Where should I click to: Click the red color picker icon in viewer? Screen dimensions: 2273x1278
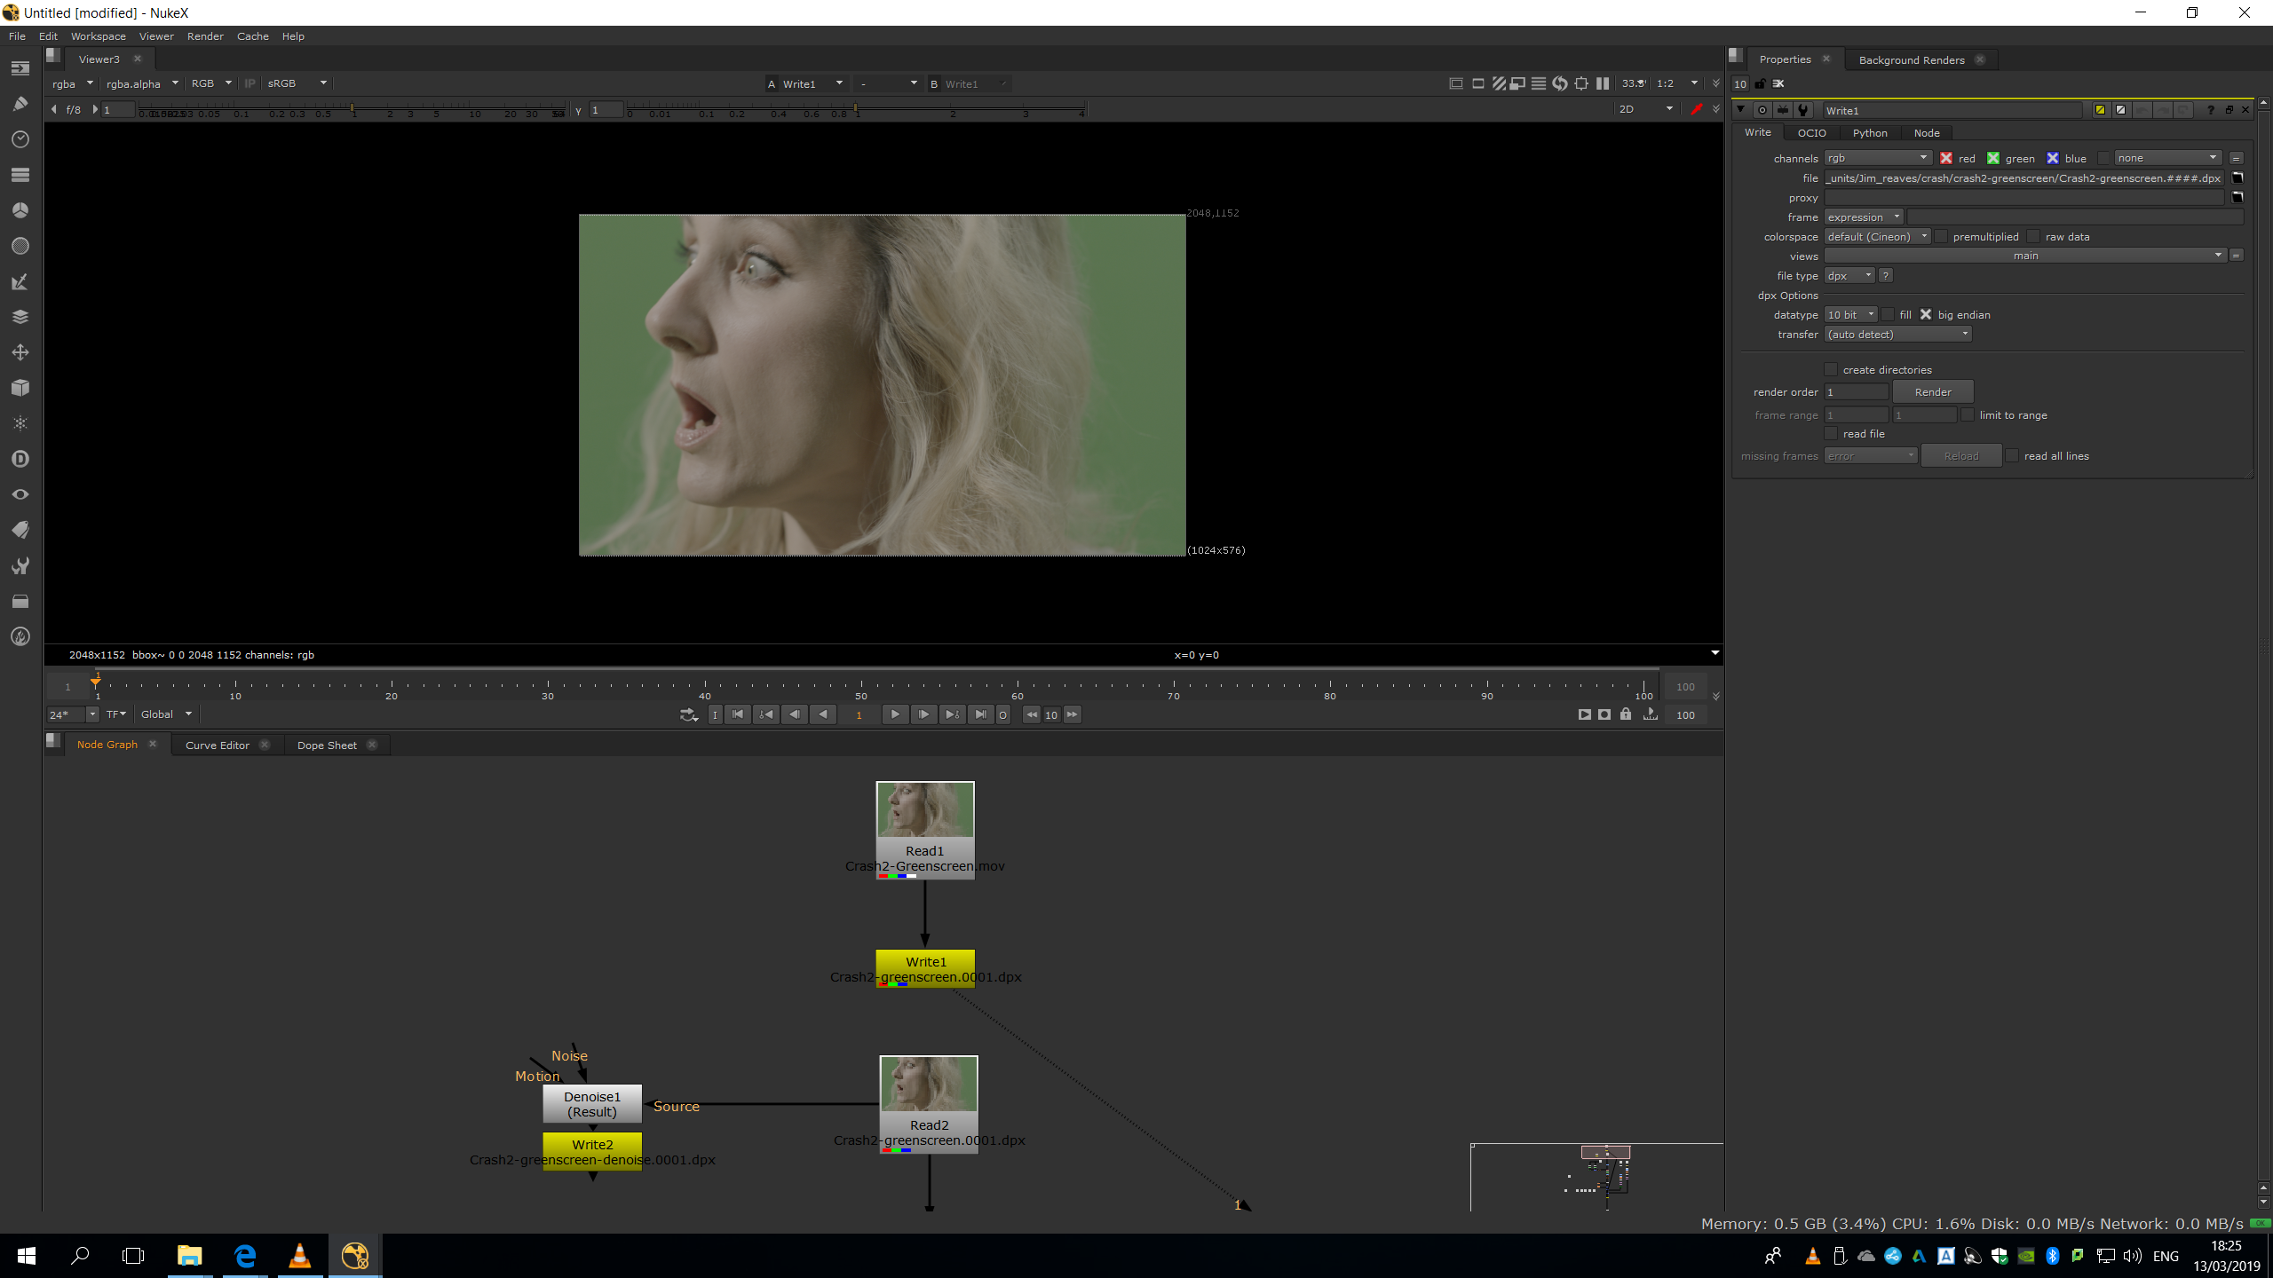[x=1696, y=109]
